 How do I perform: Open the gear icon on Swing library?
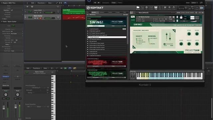125,26
